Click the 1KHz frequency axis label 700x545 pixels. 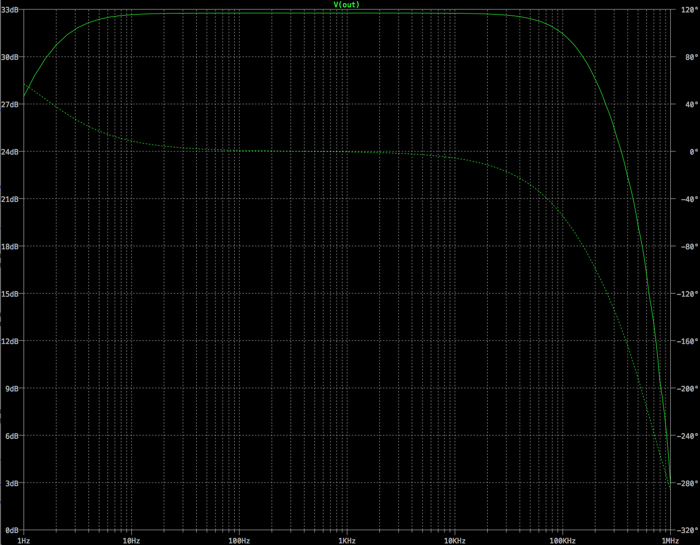tap(347, 541)
